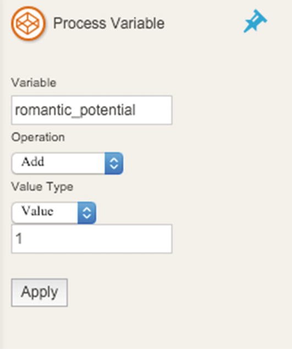The height and width of the screenshot is (349, 292).
Task: Toggle the blue pushpin icon
Action: point(255,21)
